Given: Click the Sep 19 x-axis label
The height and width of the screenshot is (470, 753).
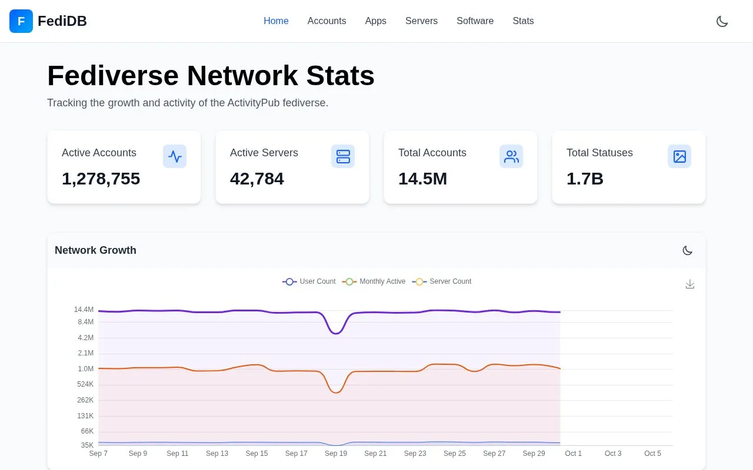Looking at the screenshot, I should pyautogui.click(x=336, y=454).
